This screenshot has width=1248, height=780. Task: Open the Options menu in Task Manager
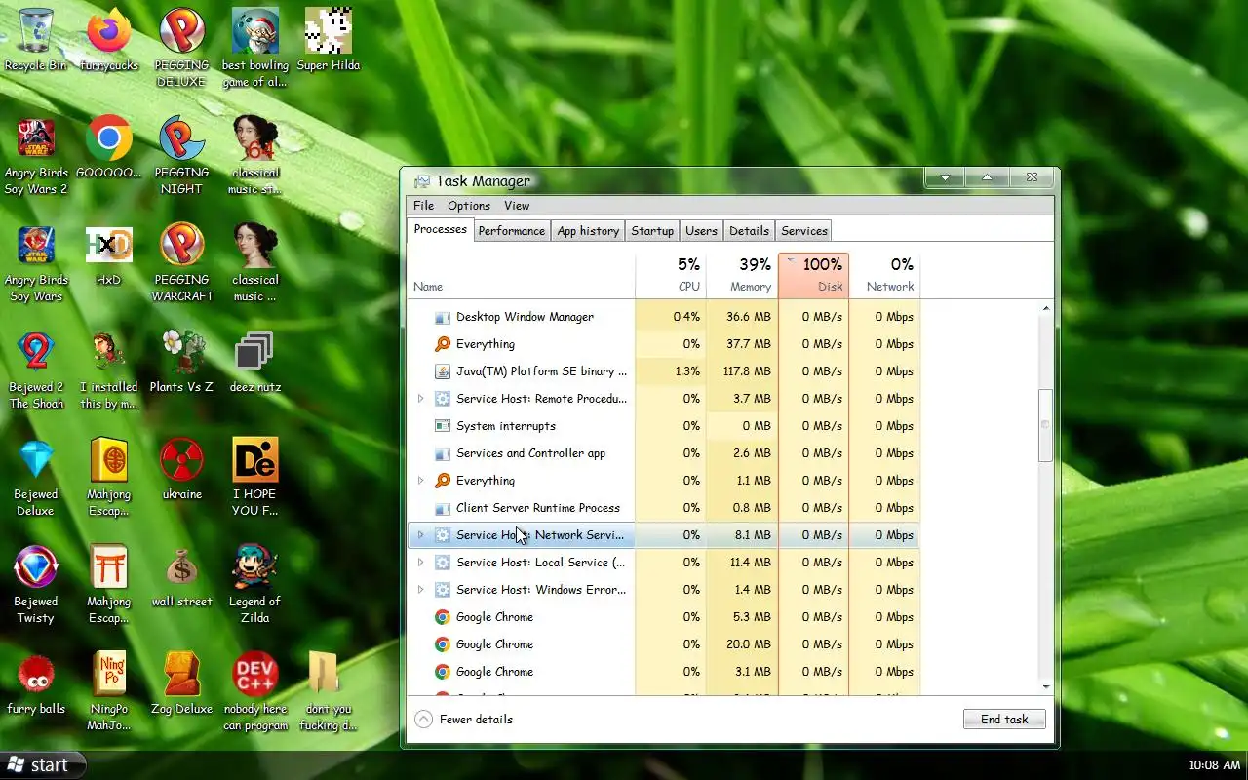pos(469,206)
